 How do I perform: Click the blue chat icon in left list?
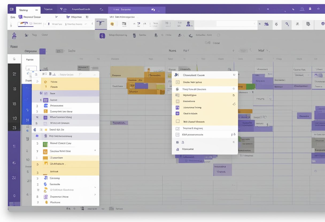[x=45, y=106]
